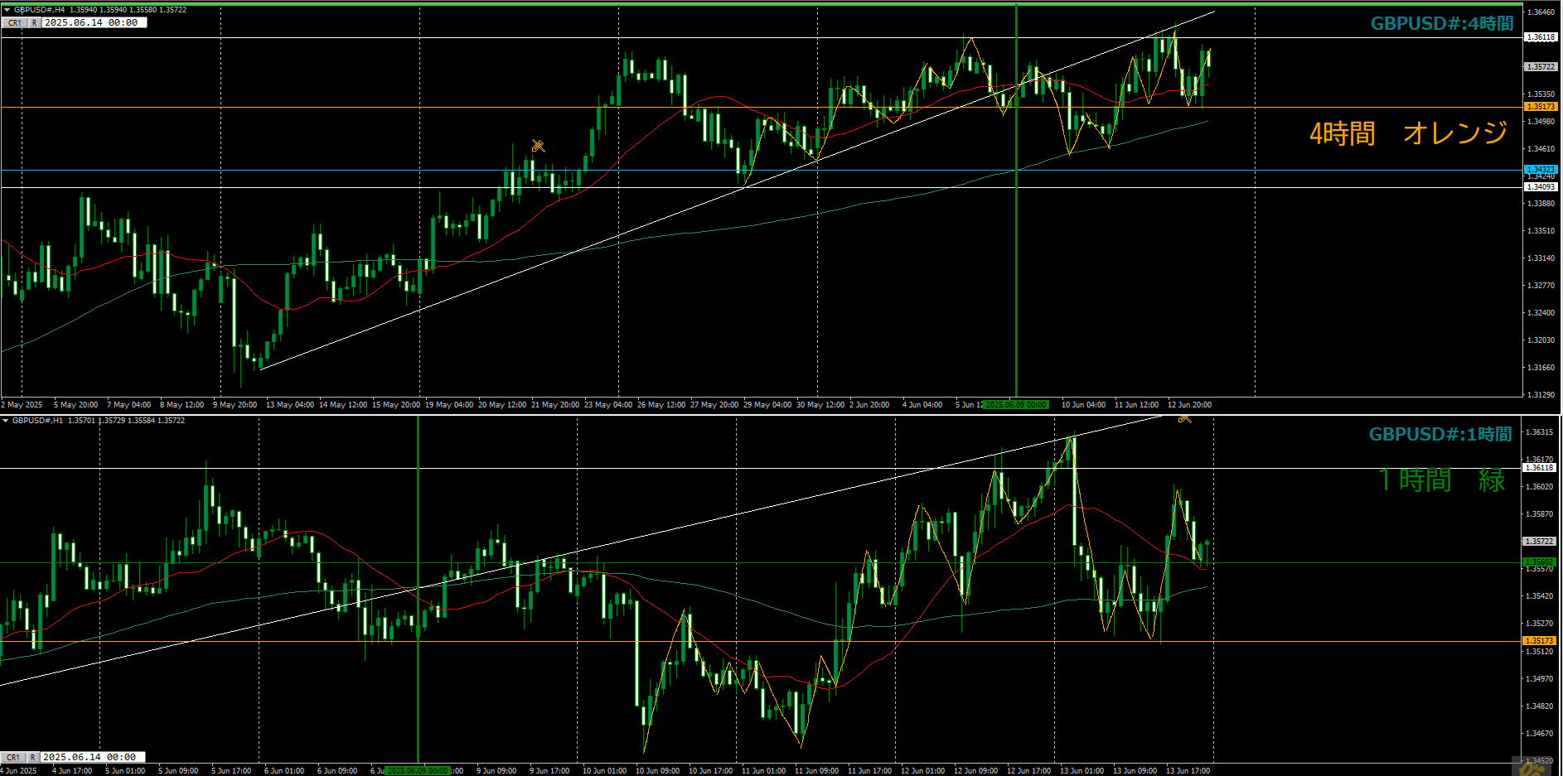
Task: Click 26 May 12:00 on H4 time axis
Action: [x=661, y=405]
